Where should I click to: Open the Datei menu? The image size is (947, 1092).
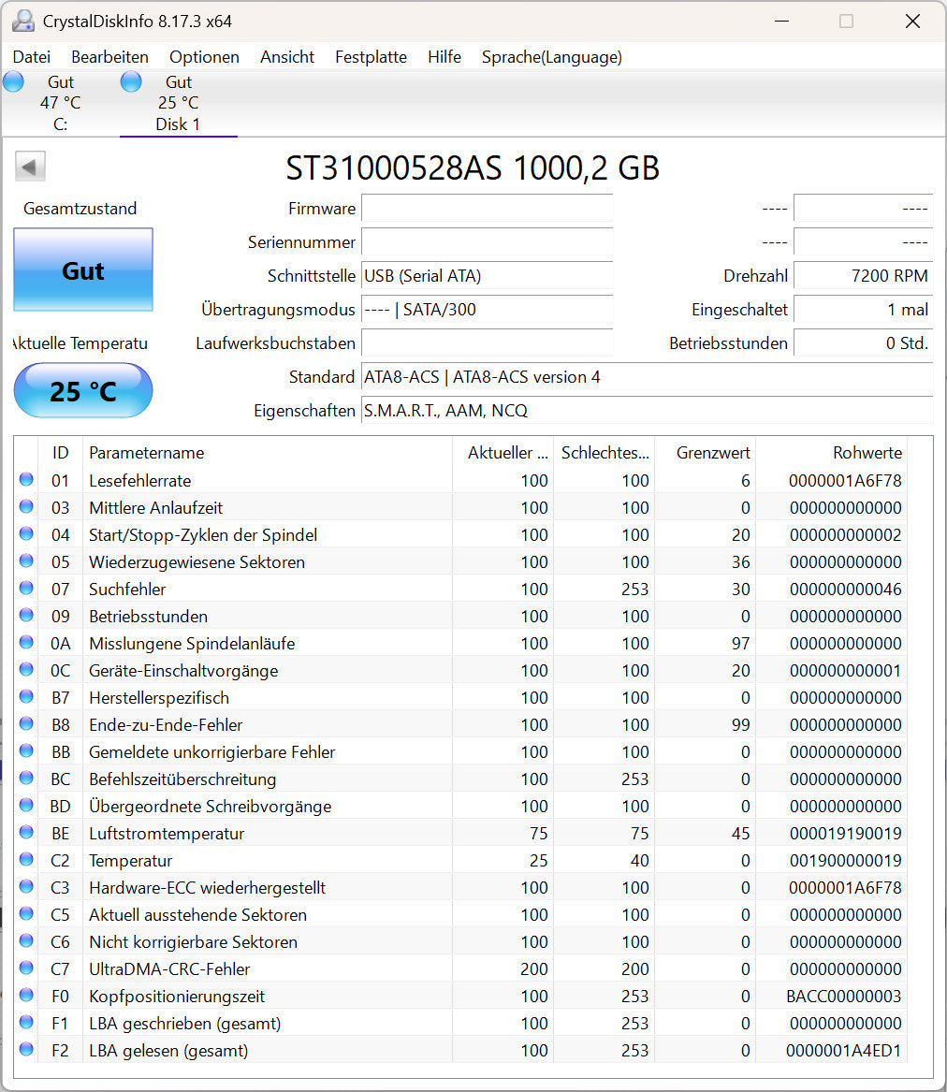[x=32, y=57]
